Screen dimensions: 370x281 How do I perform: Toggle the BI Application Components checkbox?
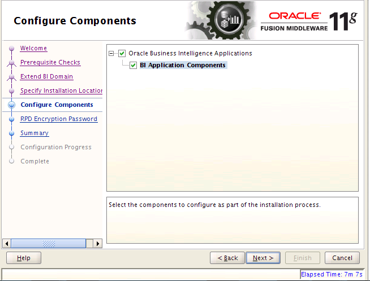coord(133,65)
